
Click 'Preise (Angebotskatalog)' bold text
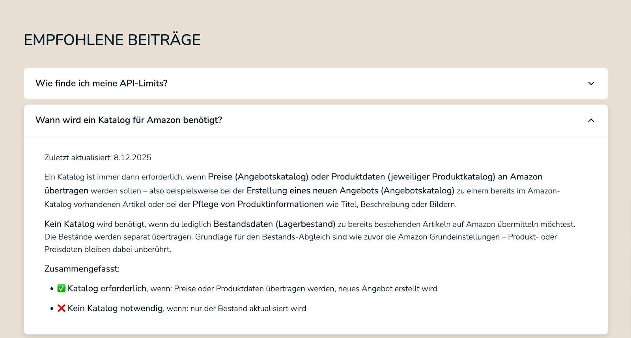pos(258,177)
